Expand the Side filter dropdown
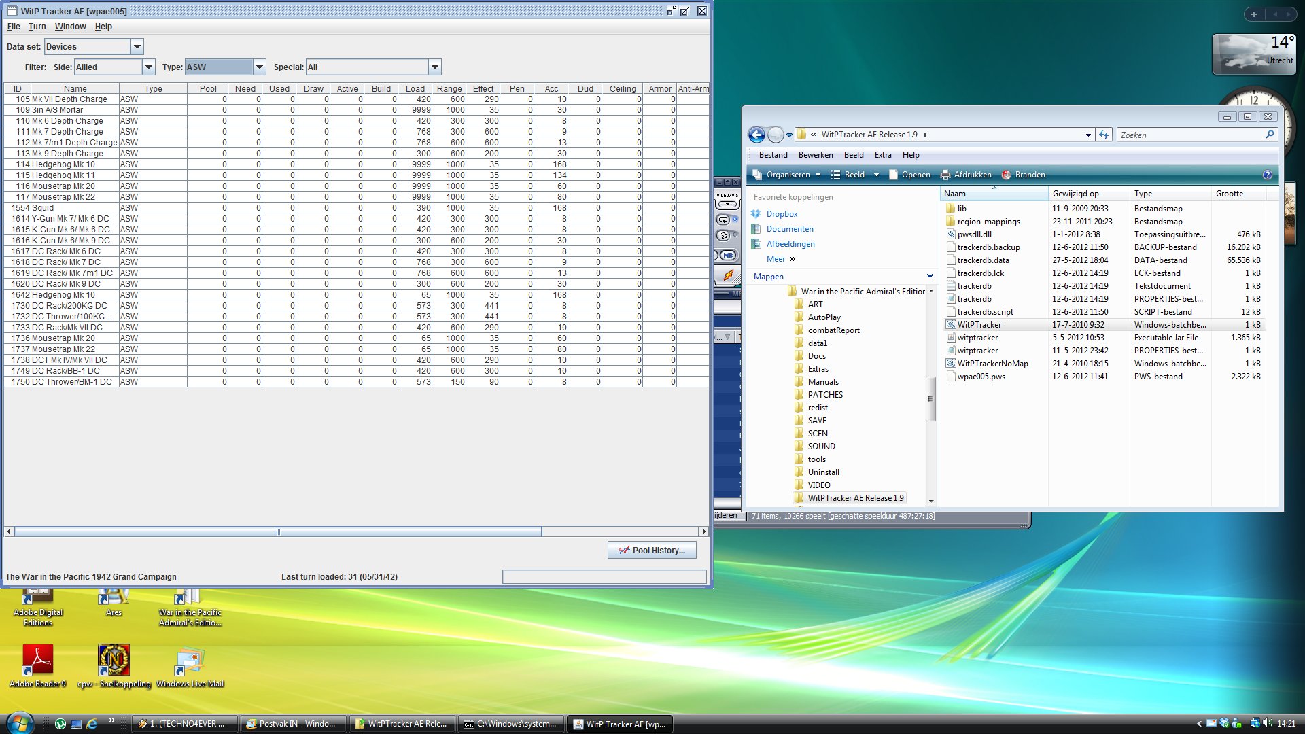Viewport: 1305px width, 734px height. click(x=149, y=67)
